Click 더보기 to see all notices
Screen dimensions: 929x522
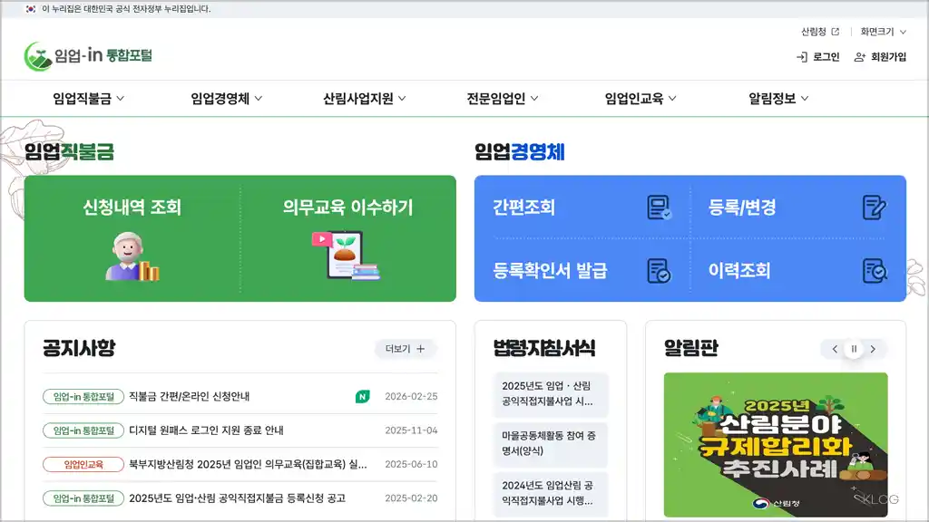click(x=406, y=349)
